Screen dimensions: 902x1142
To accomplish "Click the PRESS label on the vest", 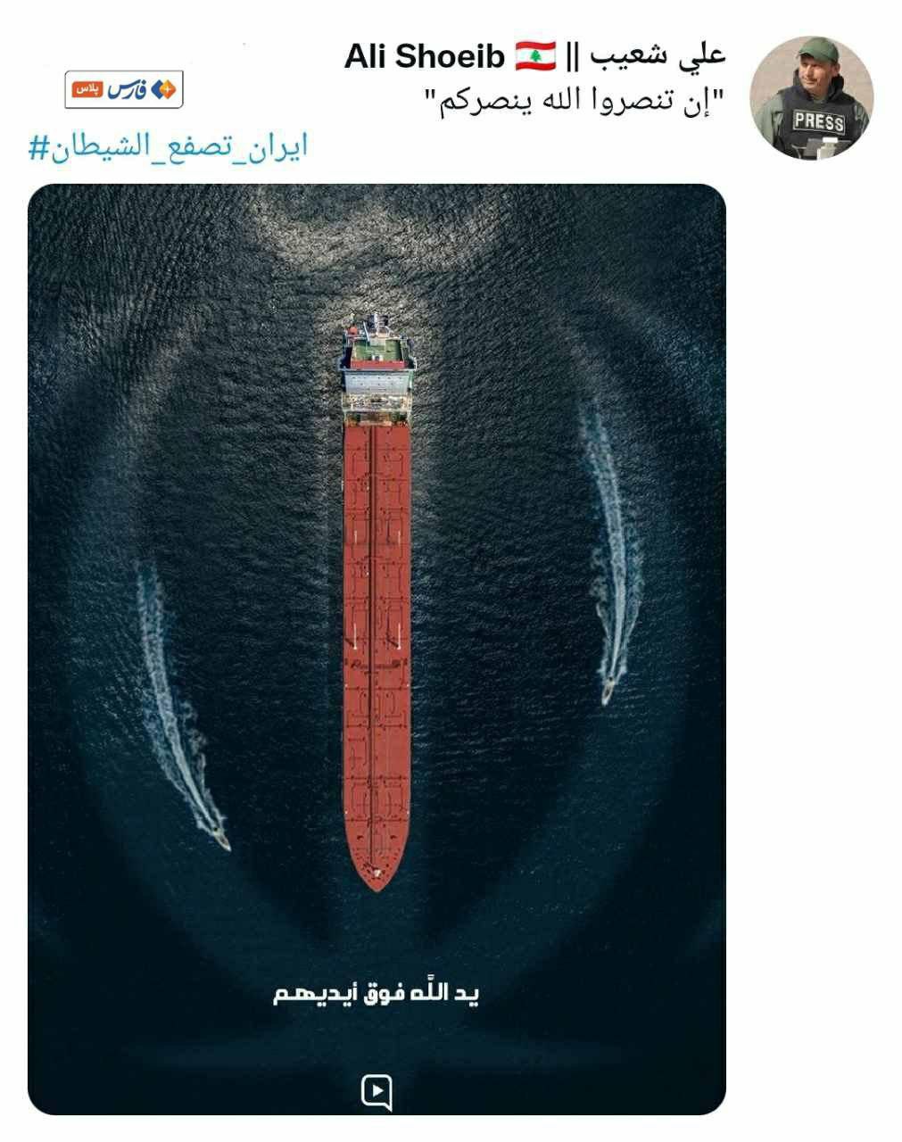I will tap(818, 121).
